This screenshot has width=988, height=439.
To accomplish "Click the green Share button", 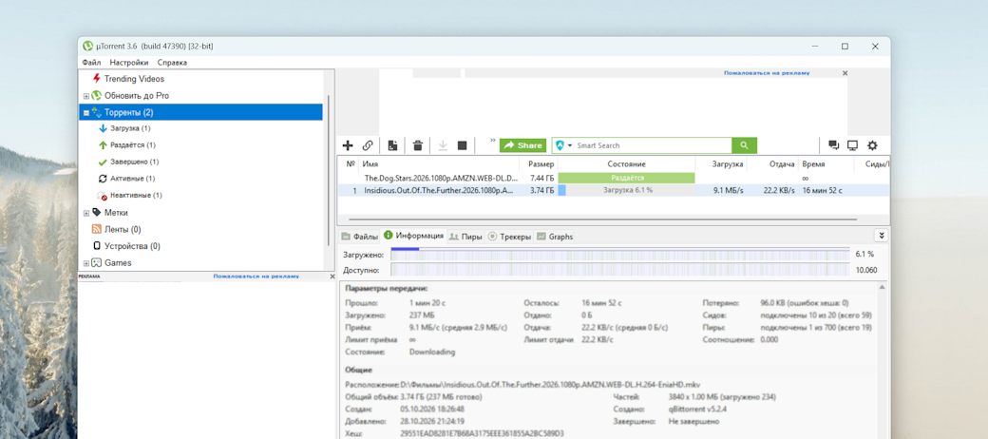I will pos(523,145).
